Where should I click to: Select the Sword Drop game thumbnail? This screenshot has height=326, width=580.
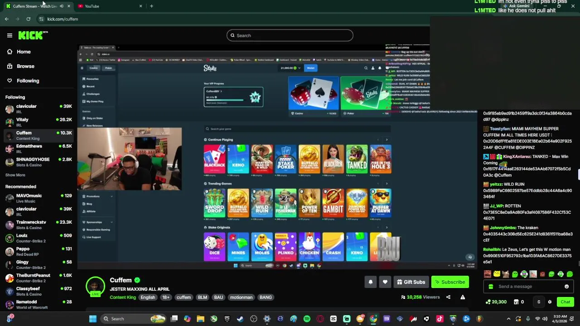(214, 203)
